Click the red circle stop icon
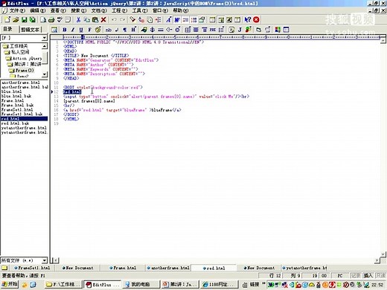Screen dimensions: 387x290 point(256,19)
